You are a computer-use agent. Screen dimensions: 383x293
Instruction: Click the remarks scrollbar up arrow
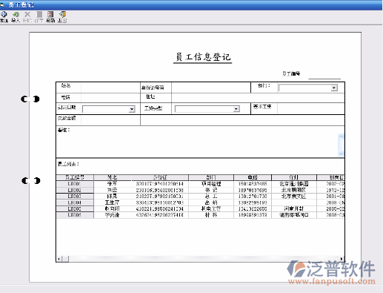point(341,136)
